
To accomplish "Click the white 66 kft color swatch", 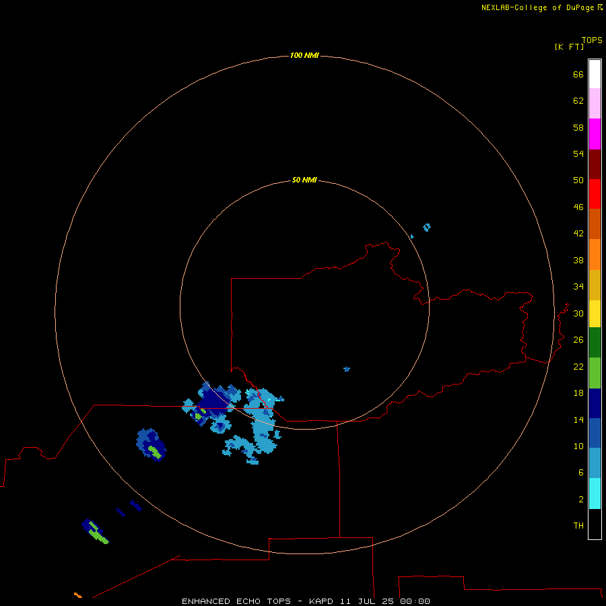I will coord(595,74).
